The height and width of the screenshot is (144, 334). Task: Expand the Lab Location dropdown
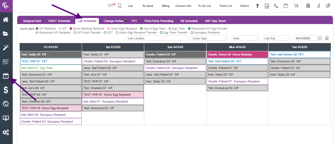(157, 38)
